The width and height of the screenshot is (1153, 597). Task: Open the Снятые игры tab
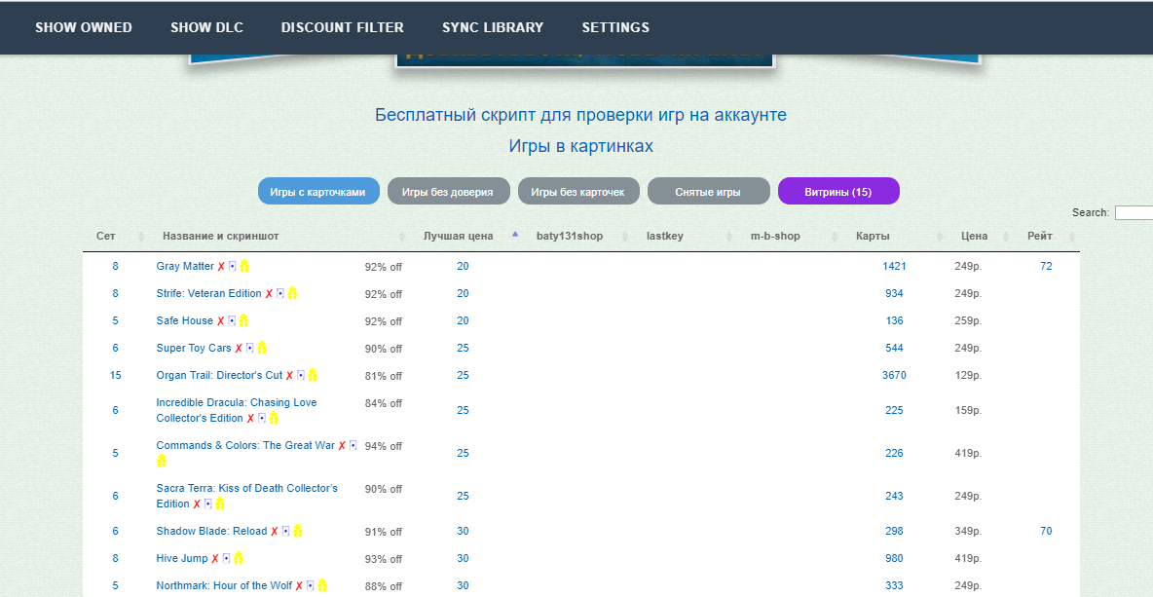(709, 191)
